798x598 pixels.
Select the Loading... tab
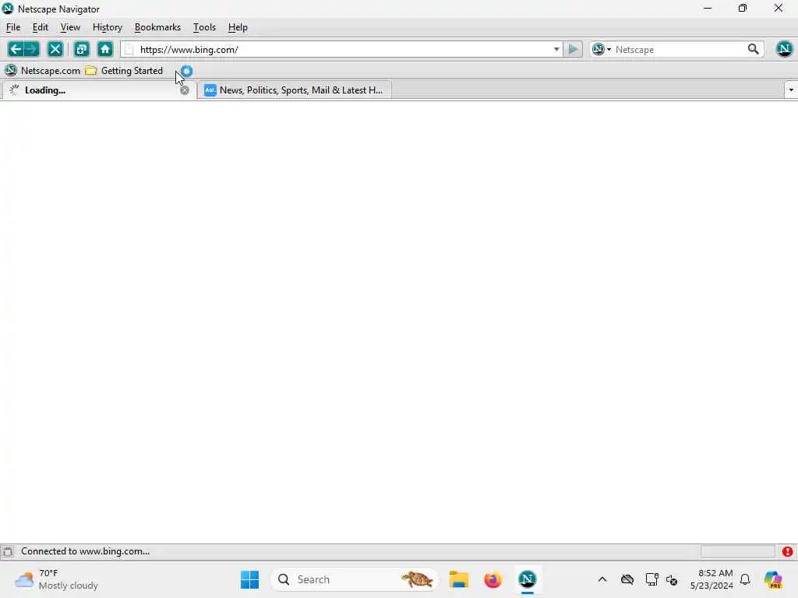pos(98,90)
